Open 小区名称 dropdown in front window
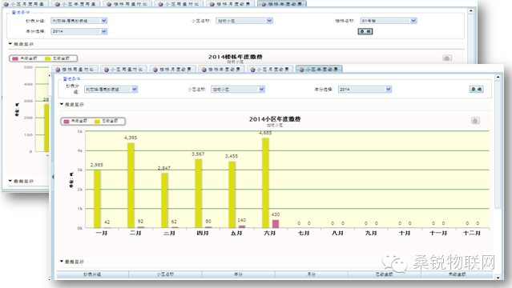The width and height of the screenshot is (512, 288). point(238,90)
